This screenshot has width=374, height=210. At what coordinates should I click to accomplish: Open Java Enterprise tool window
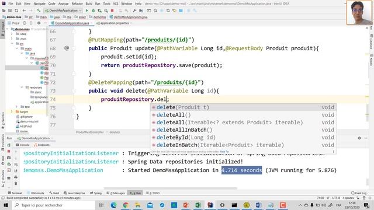pyautogui.click(x=74, y=193)
